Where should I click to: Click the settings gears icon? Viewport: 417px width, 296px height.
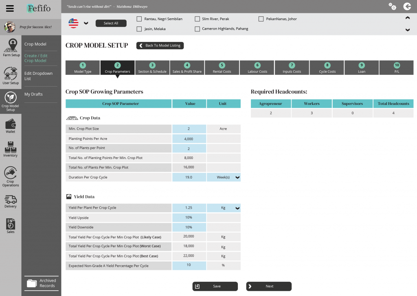coord(392,6)
